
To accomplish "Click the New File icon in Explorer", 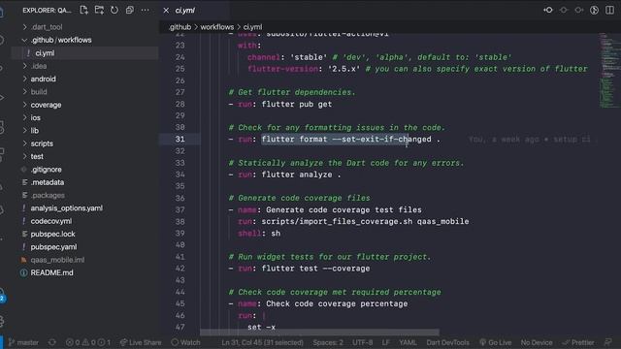I will coord(83,10).
